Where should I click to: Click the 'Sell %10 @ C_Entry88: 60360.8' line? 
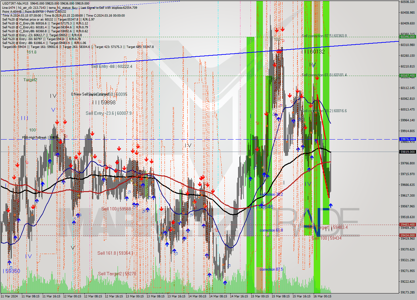tap(45, 31)
